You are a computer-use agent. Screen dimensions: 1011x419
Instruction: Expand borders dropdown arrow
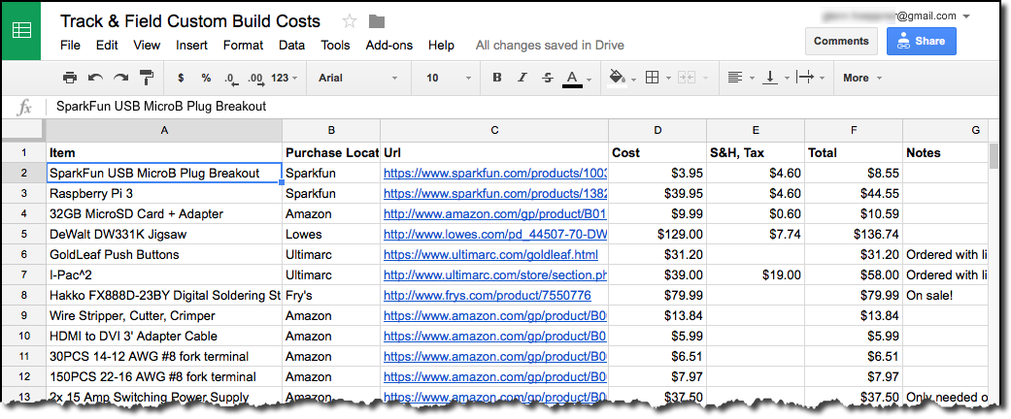(x=668, y=79)
